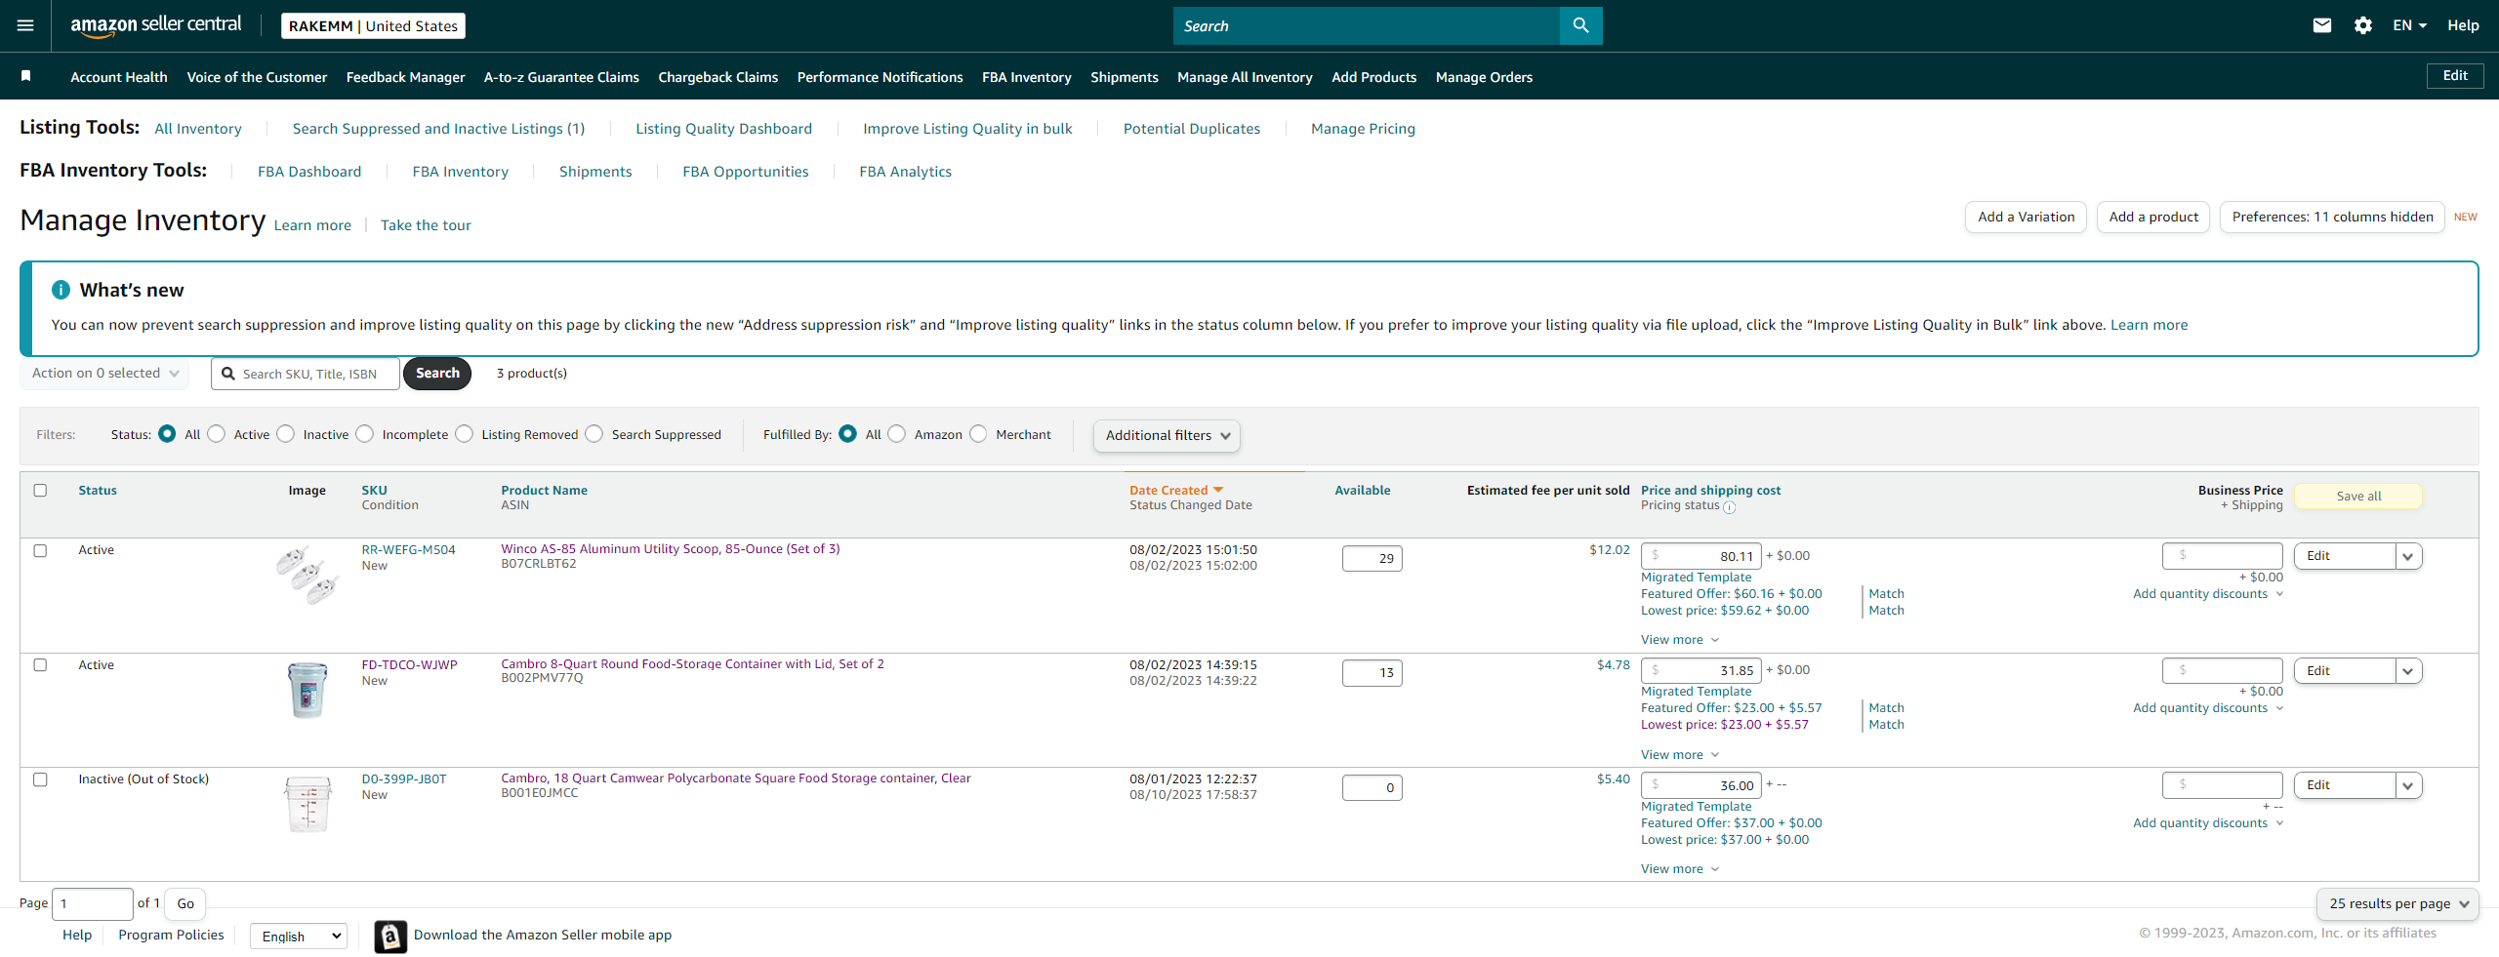2499x957 pixels.
Task: Toggle the select-all checkbox in table header
Action: (40, 490)
